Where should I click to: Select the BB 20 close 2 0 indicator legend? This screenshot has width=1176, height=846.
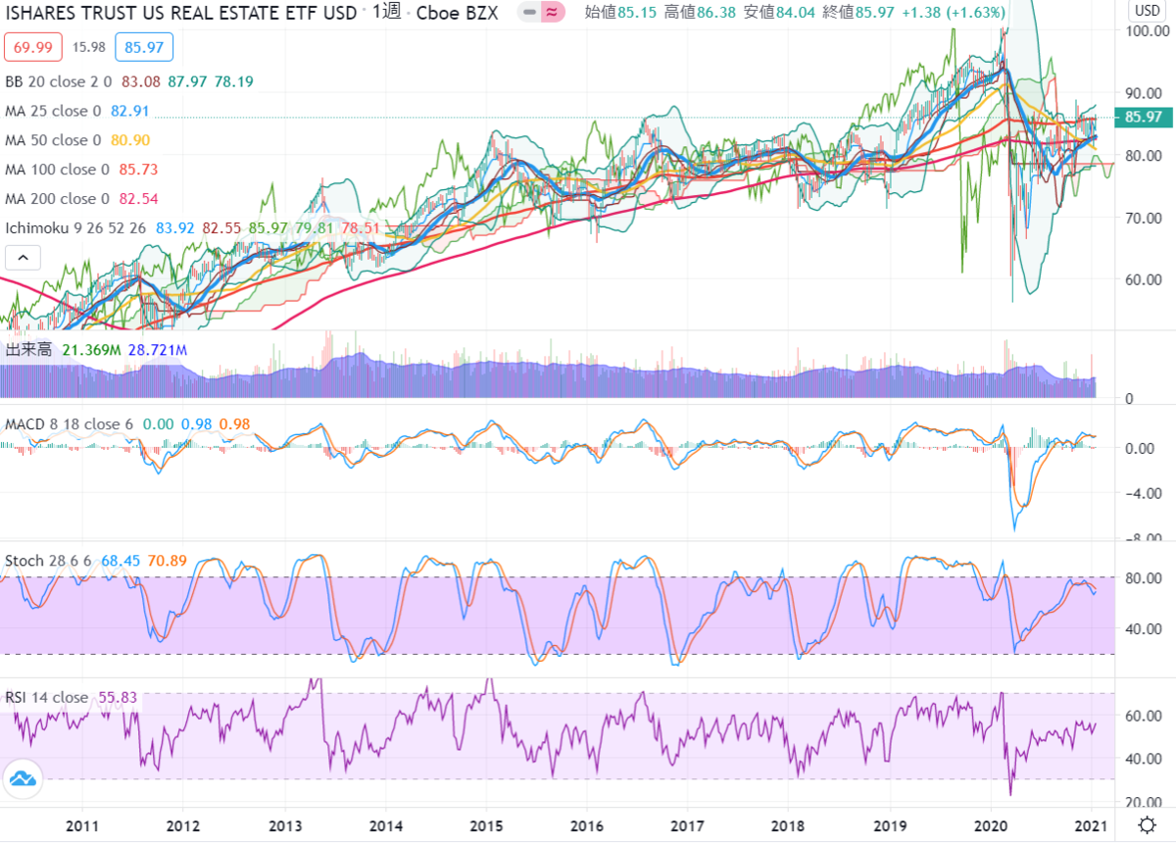59,81
